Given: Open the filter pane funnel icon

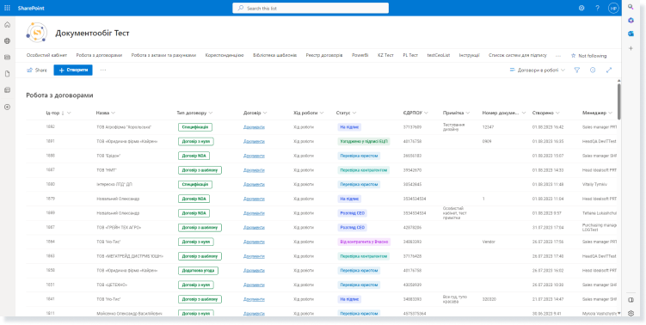Looking at the screenshot, I should coord(577,70).
